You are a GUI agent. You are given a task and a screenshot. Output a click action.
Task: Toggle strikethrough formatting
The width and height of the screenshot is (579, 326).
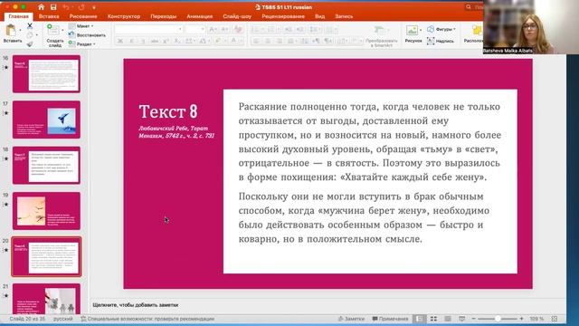[x=155, y=41]
